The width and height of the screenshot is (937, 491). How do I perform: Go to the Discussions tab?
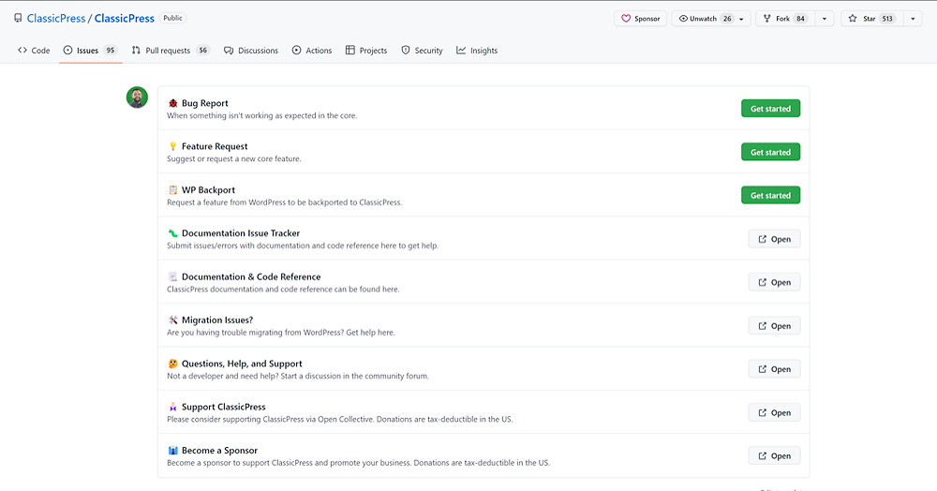coord(251,51)
